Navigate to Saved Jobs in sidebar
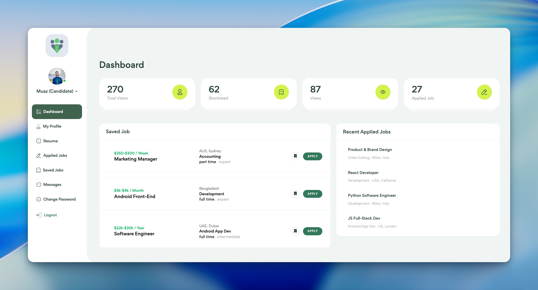Image resolution: width=538 pixels, height=290 pixels. coord(53,170)
